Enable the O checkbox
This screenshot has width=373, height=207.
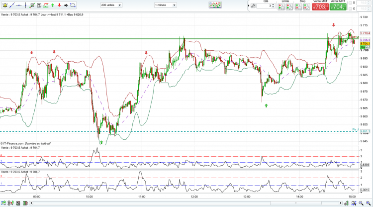click(350, 8)
